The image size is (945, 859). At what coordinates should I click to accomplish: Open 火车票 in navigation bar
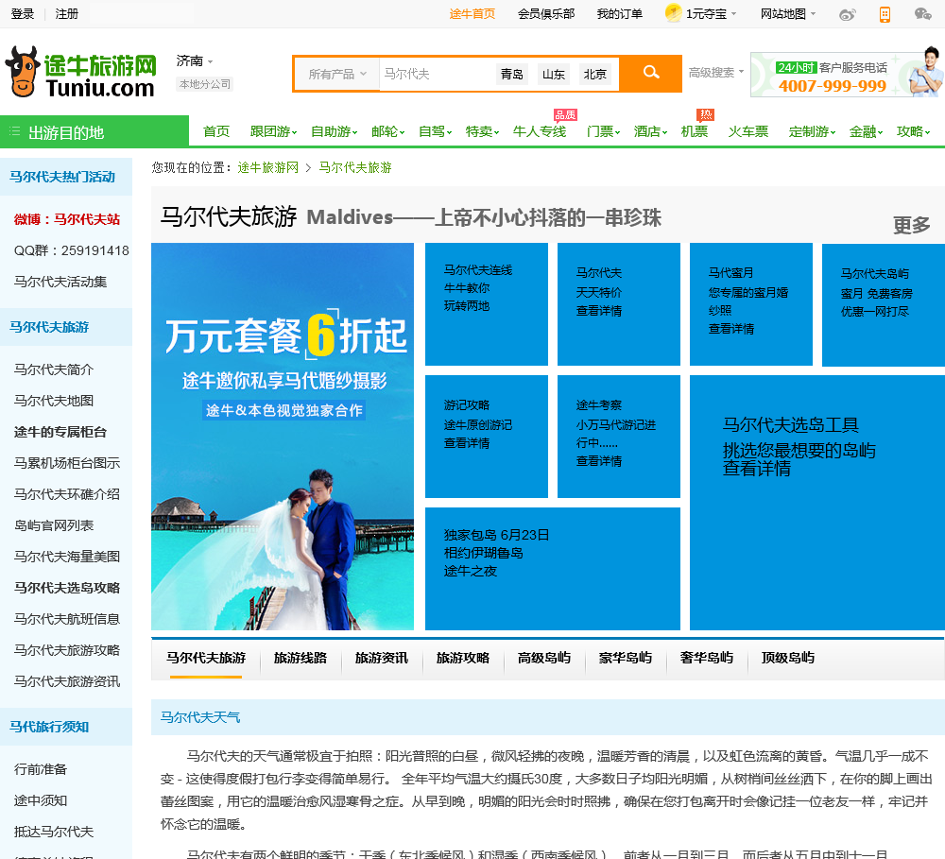click(747, 131)
